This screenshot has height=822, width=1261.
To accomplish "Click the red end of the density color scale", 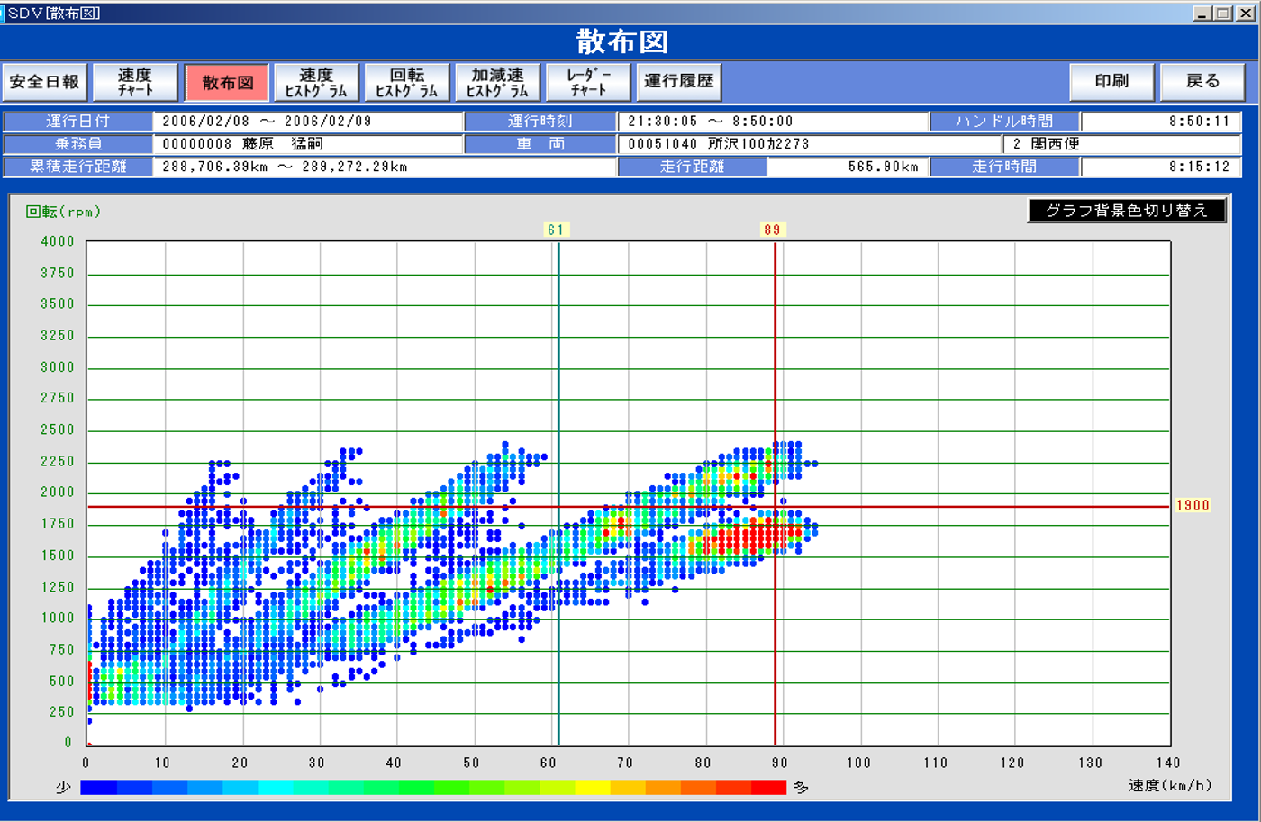I will coord(768,788).
